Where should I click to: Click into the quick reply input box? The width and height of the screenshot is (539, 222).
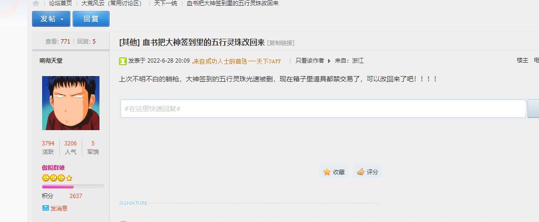tap(323, 109)
